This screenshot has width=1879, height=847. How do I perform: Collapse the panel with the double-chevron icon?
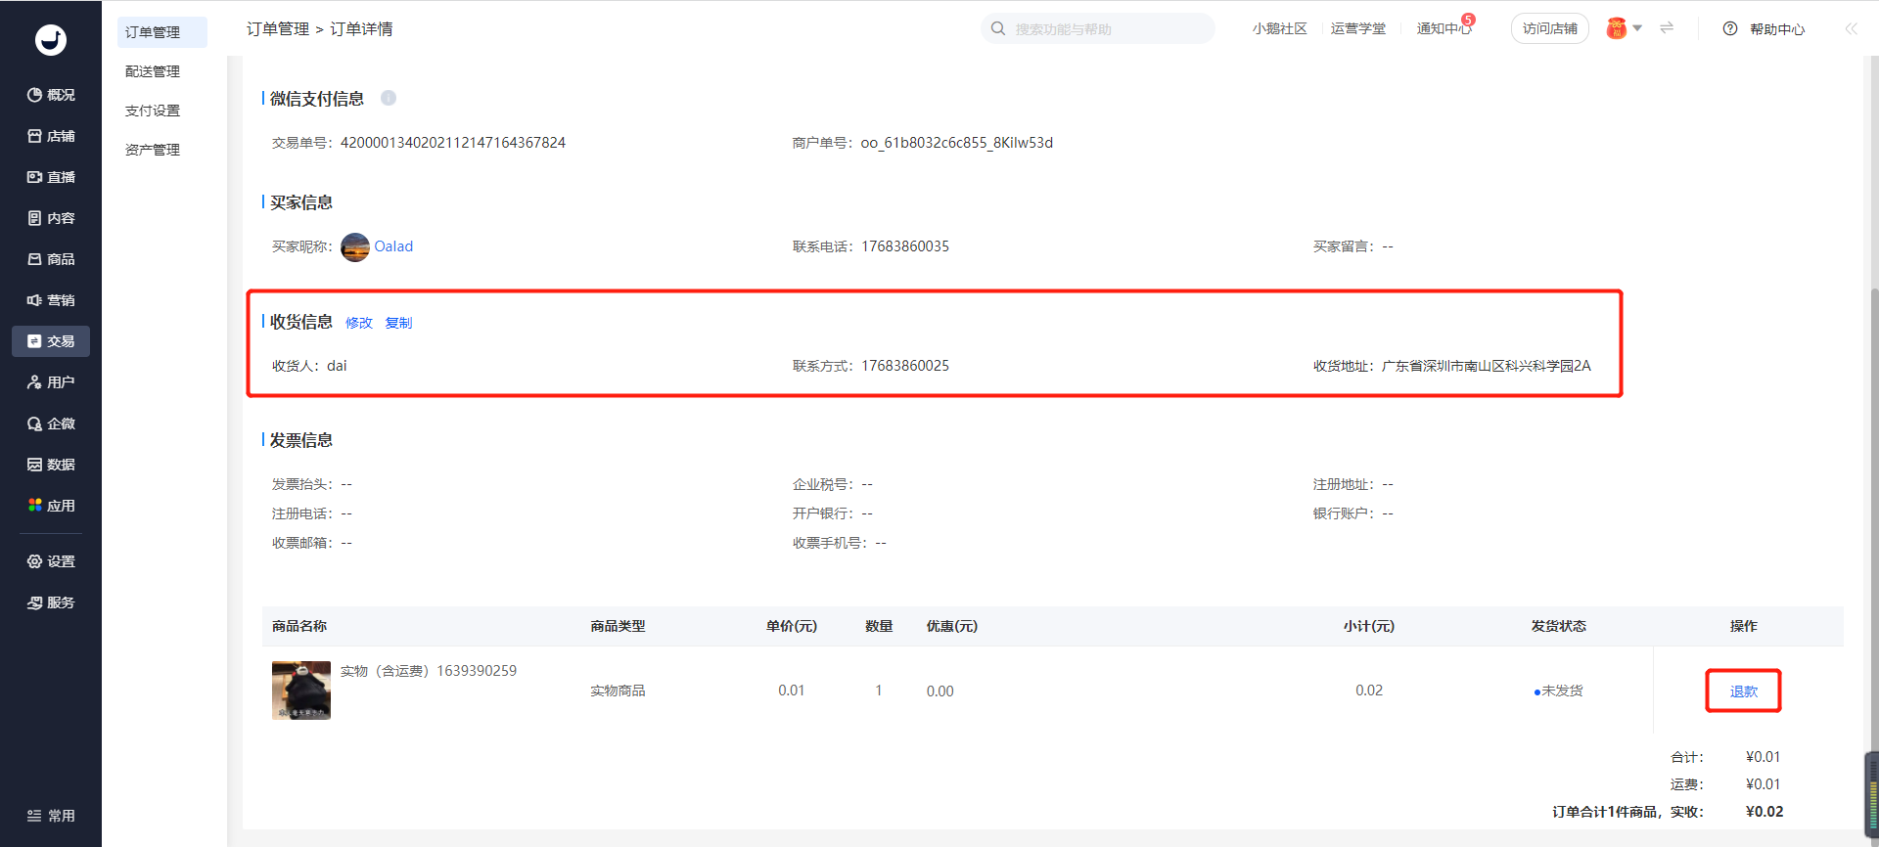(x=1851, y=28)
